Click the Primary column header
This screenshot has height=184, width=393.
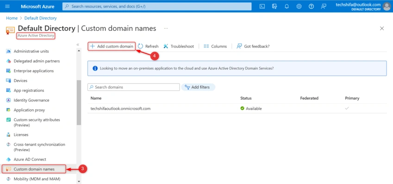coord(352,98)
